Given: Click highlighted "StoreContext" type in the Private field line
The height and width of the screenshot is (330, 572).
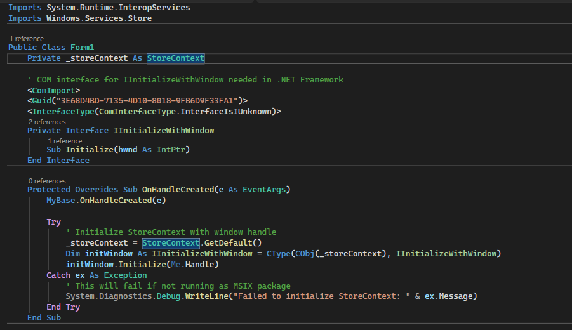Looking at the screenshot, I should 176,58.
